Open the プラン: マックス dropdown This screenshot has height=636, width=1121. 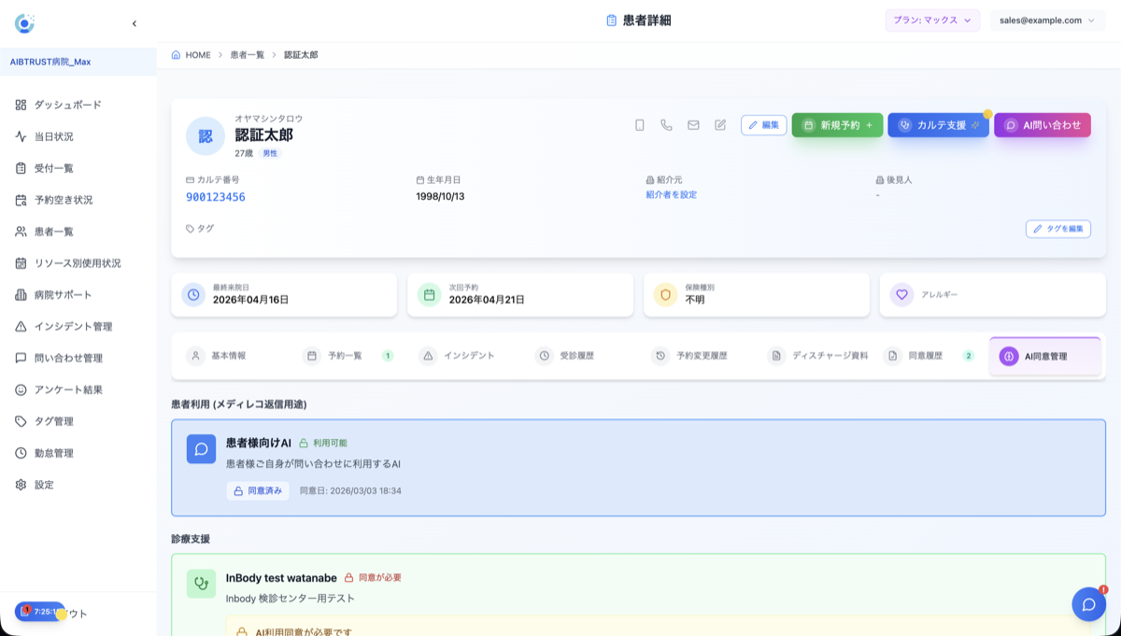[x=931, y=21]
